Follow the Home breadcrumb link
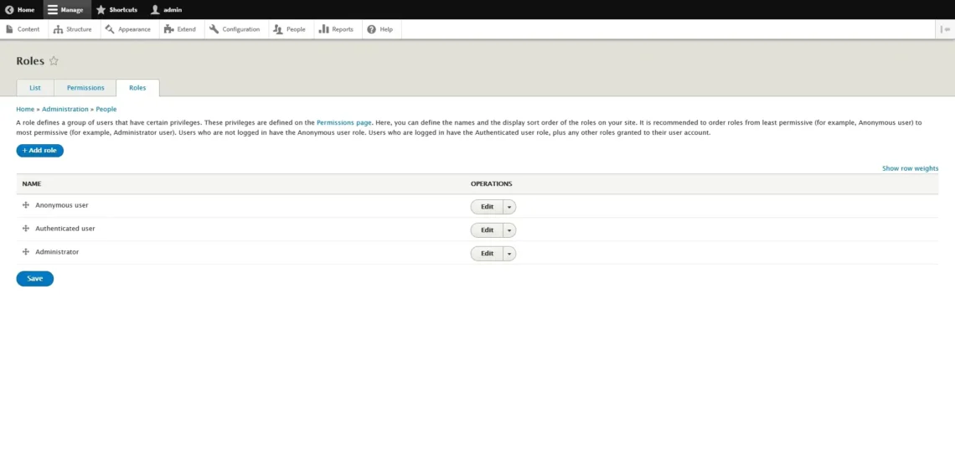Image resolution: width=955 pixels, height=464 pixels. [25, 109]
